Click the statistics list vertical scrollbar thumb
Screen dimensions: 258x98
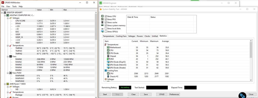pos(251,50)
